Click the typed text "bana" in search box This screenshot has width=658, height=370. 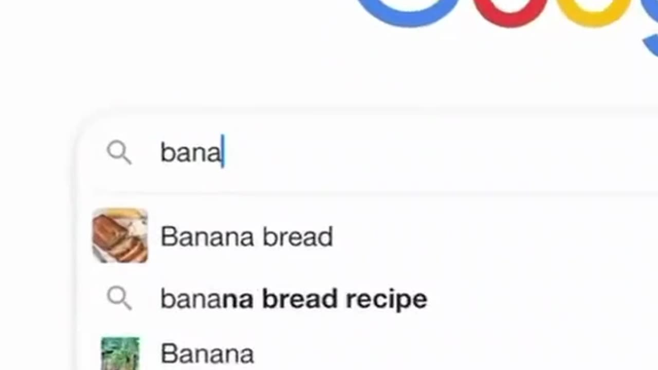click(x=190, y=153)
